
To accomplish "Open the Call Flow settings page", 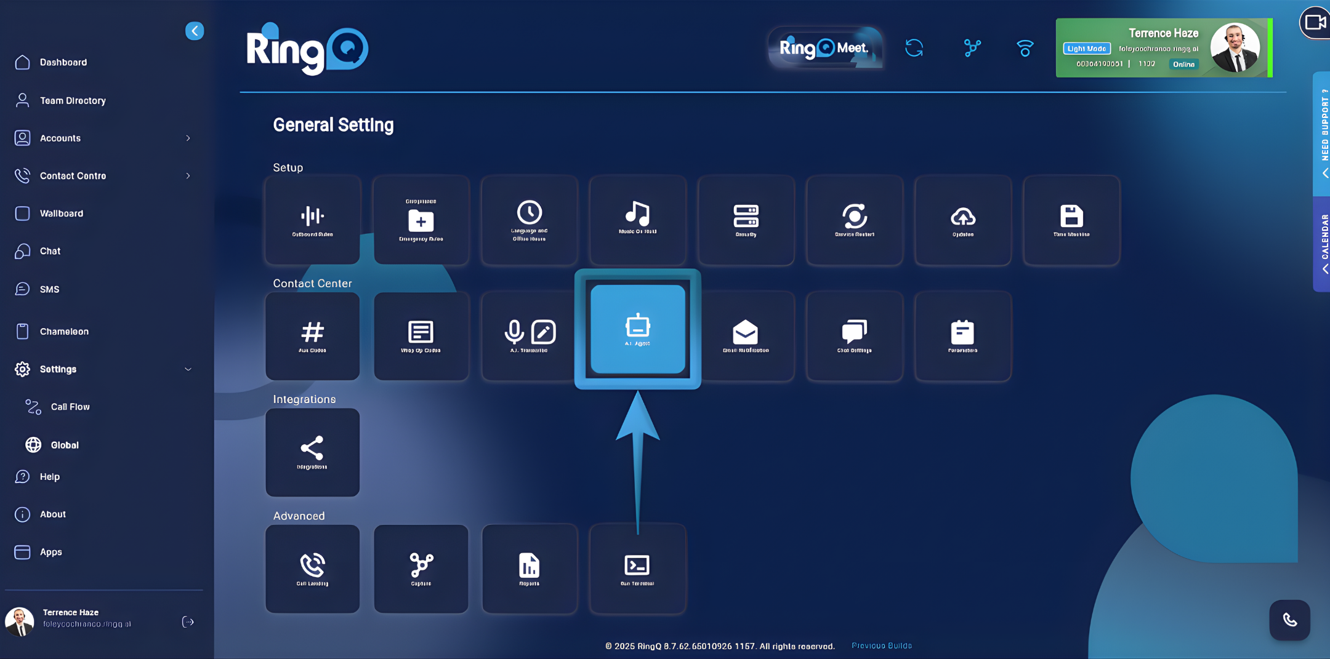I will (x=71, y=406).
